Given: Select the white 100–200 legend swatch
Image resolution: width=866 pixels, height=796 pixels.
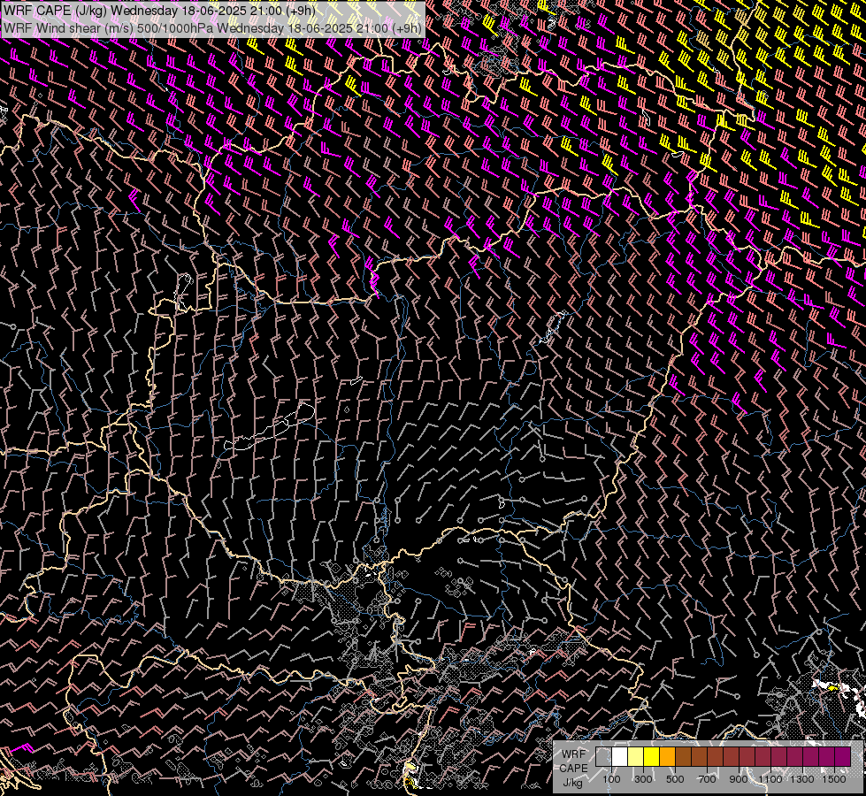Looking at the screenshot, I should [620, 757].
